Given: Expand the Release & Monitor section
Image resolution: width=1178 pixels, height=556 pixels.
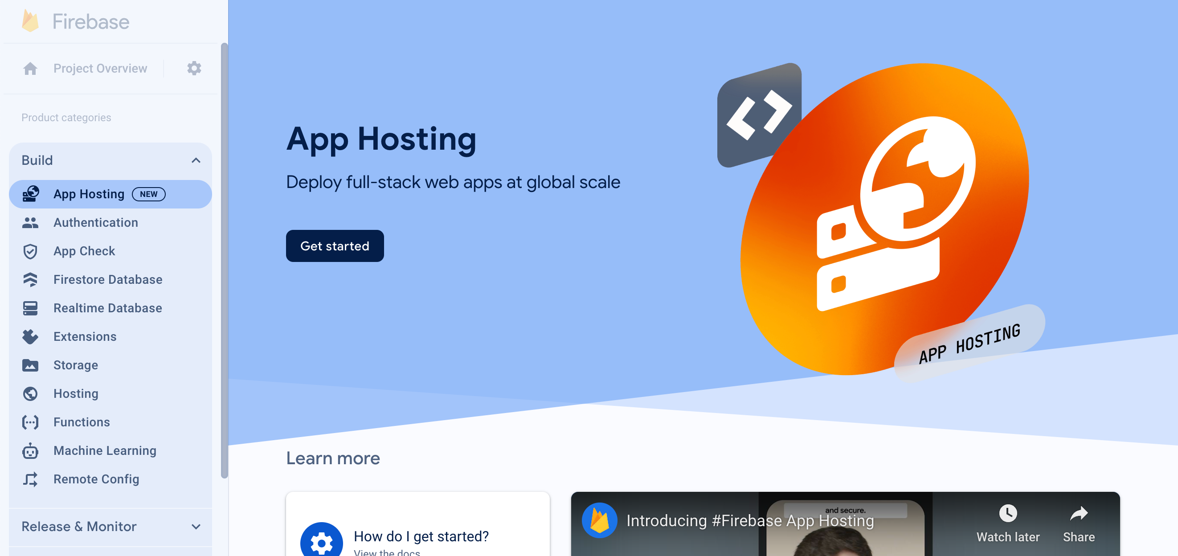Looking at the screenshot, I should 110,527.
